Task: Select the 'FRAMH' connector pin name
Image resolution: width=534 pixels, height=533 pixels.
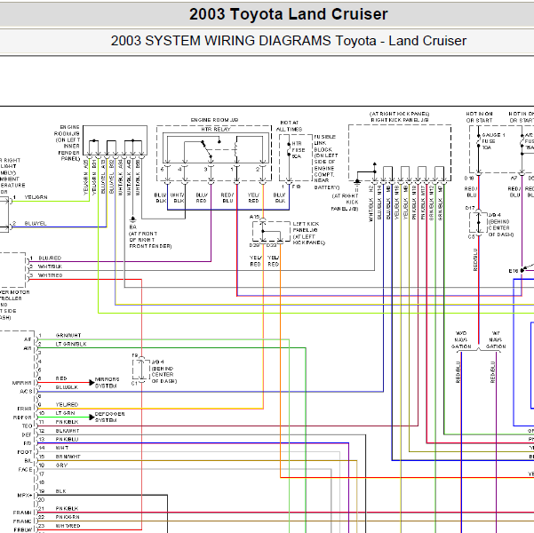Action: click(x=22, y=513)
